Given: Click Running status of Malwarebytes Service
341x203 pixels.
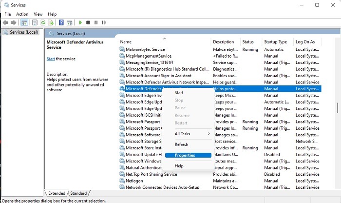Looking at the screenshot, I should pos(250,49).
